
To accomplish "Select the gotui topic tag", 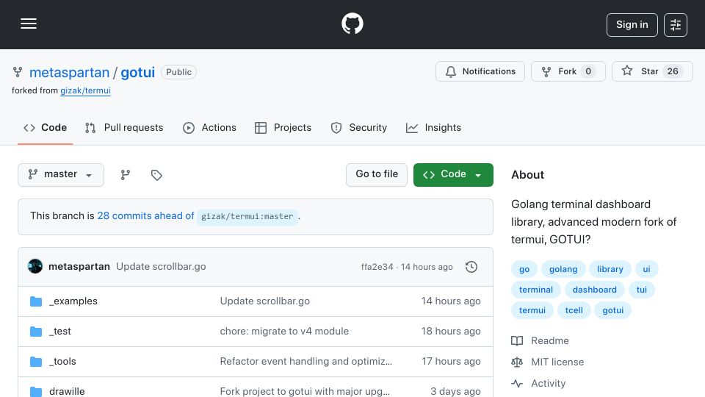I will click(612, 310).
